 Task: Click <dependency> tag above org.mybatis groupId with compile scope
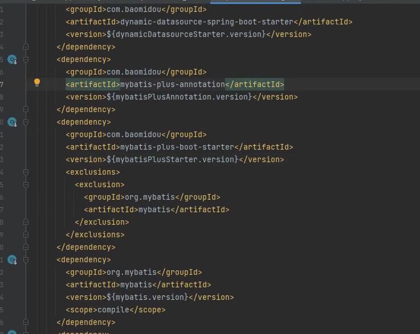click(84, 259)
